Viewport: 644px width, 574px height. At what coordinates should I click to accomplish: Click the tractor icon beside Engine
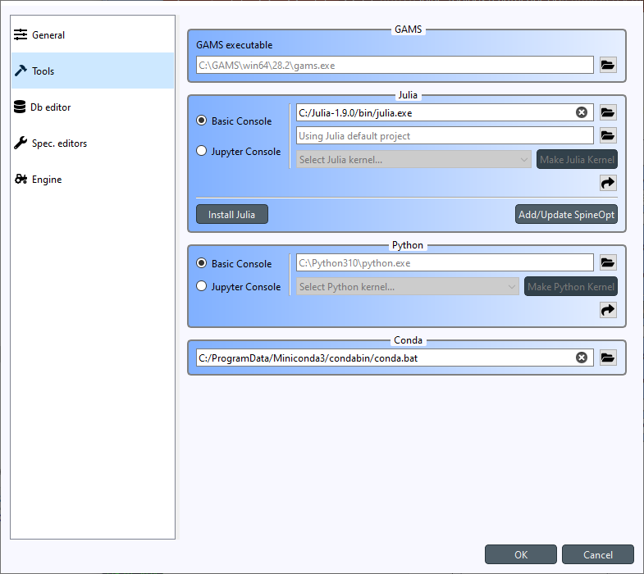point(21,179)
